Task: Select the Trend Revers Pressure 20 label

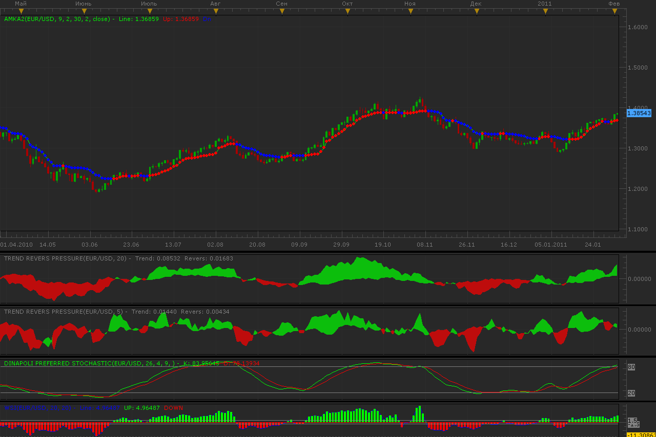Action: click(x=65, y=258)
